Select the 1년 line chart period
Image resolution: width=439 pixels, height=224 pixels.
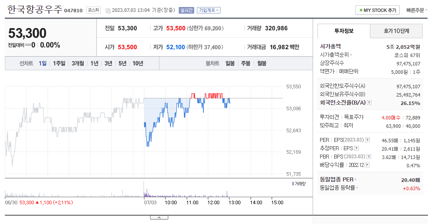(x=94, y=63)
